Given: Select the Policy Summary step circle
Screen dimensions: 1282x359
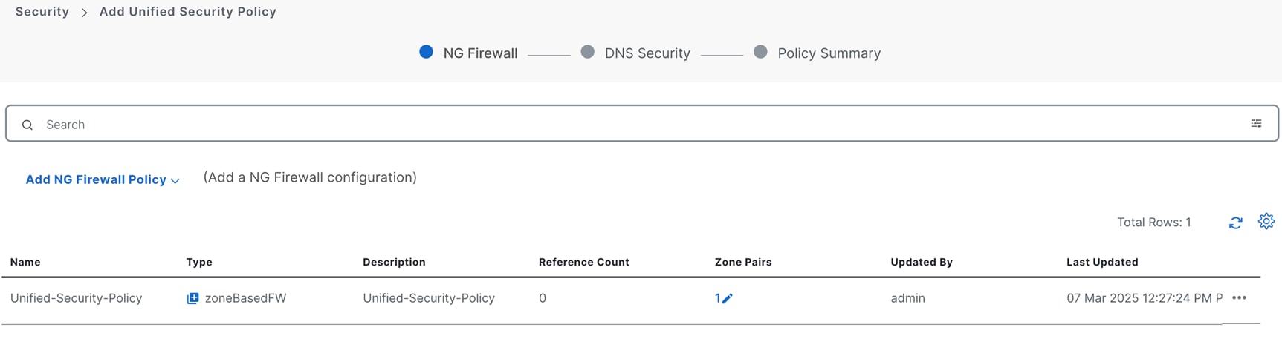Looking at the screenshot, I should (x=760, y=52).
